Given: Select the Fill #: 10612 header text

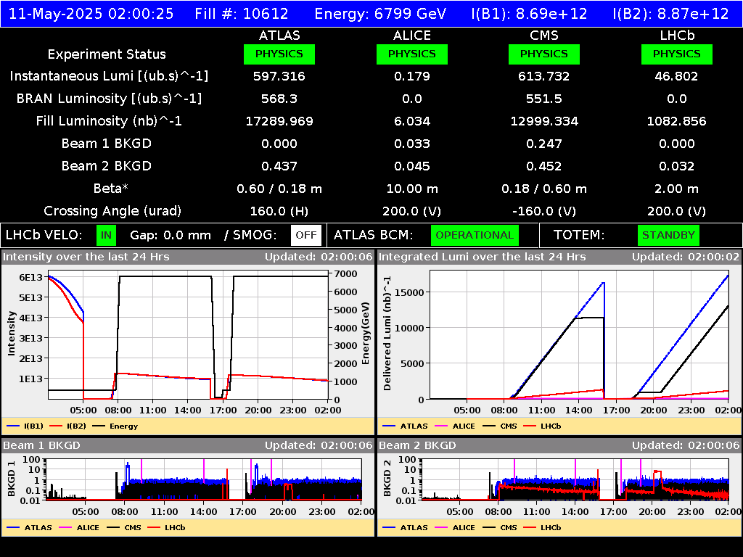Looking at the screenshot, I should [x=242, y=14].
